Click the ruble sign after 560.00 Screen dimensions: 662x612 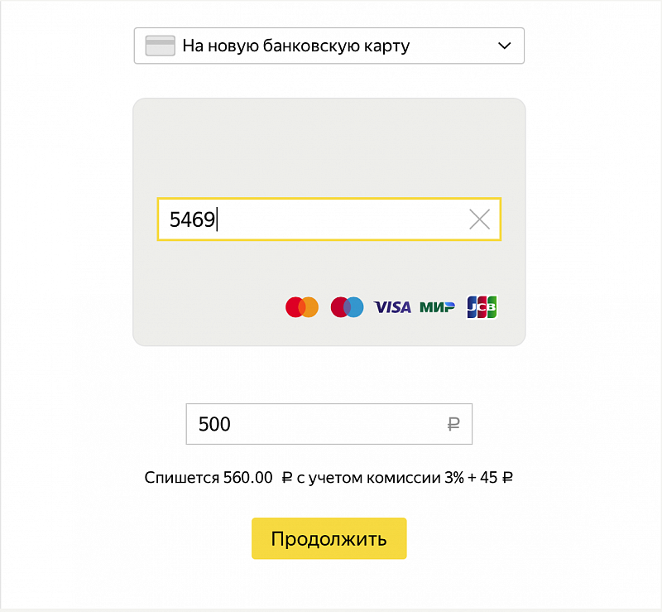[x=287, y=478]
